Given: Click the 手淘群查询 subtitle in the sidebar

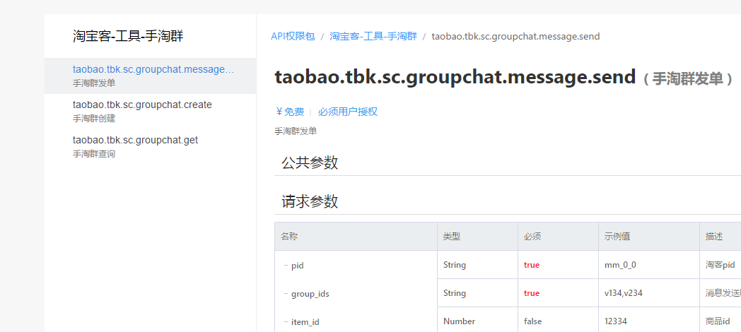Looking at the screenshot, I should (x=94, y=154).
